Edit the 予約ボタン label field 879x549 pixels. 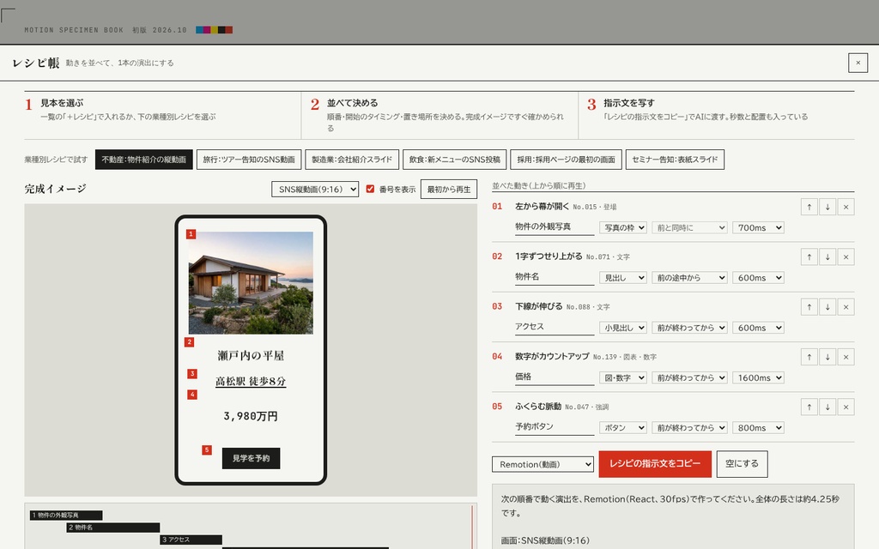click(555, 427)
